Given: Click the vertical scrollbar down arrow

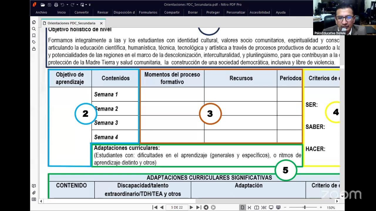Looking at the screenshot, I should tap(342, 197).
